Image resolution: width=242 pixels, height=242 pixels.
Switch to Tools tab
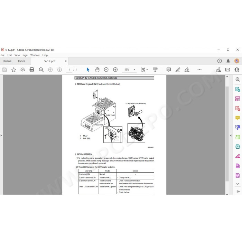[21, 61]
